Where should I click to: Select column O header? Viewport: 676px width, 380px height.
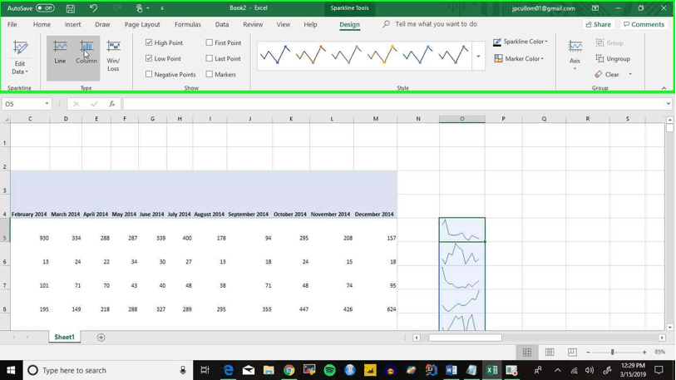click(x=461, y=119)
